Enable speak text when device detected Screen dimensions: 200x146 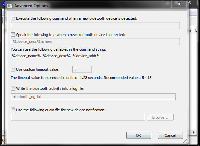[x=13, y=35]
